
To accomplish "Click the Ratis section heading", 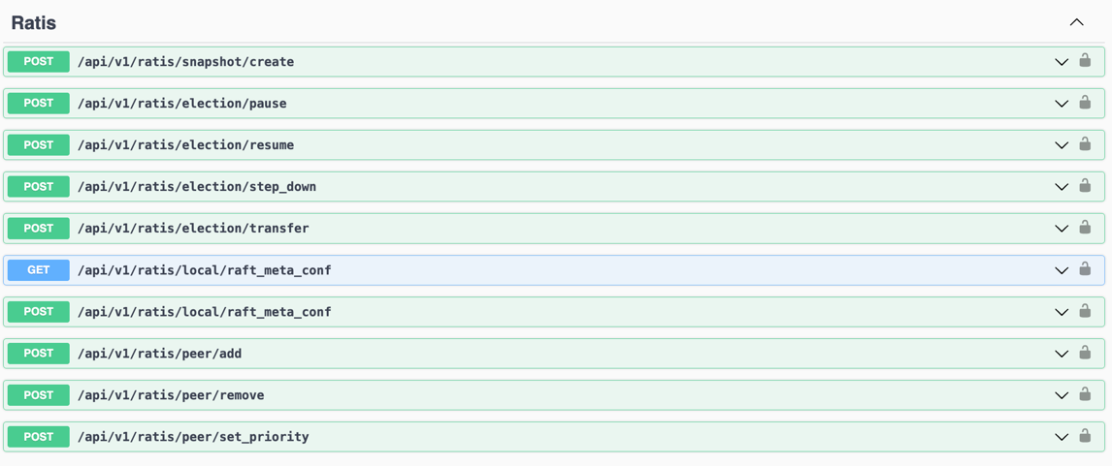I will tap(34, 22).
